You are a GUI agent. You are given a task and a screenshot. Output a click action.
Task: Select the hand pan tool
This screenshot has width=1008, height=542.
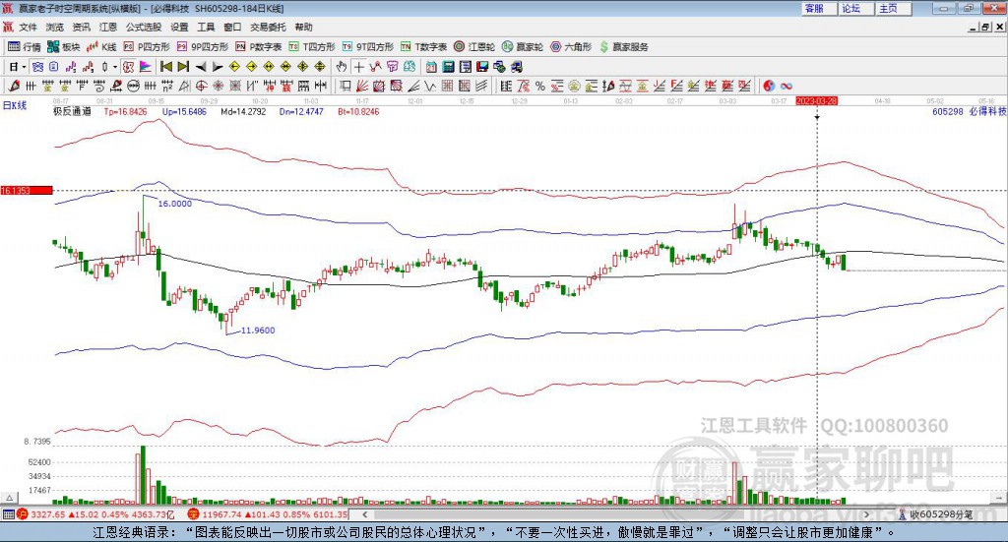(342, 67)
